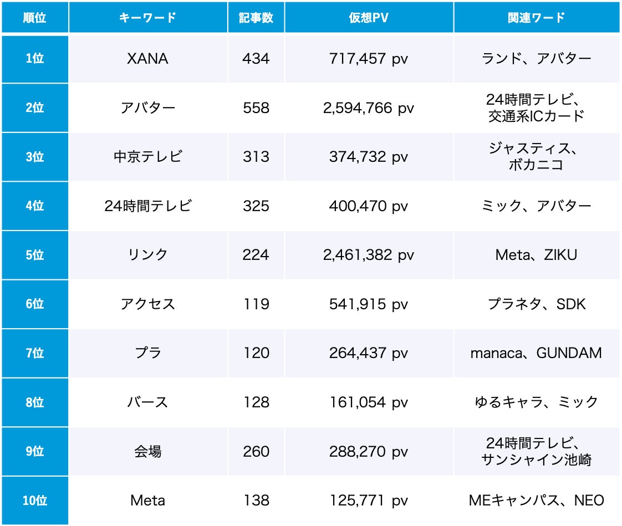Viewport: 622px width, 526px height.
Task: Click the 5位 rank cell
Action: [x=34, y=255]
